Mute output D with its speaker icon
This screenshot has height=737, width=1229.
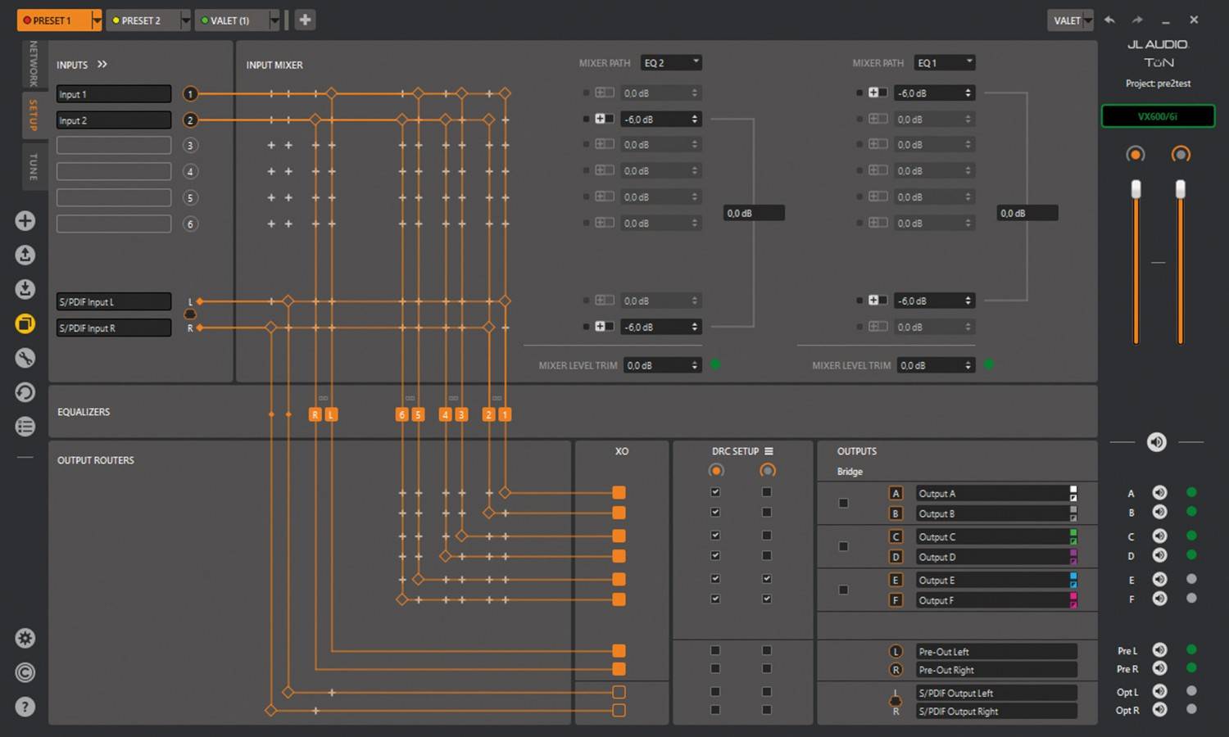pos(1160,555)
